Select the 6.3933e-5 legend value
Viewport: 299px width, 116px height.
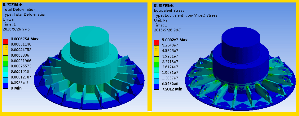click(x=20, y=83)
